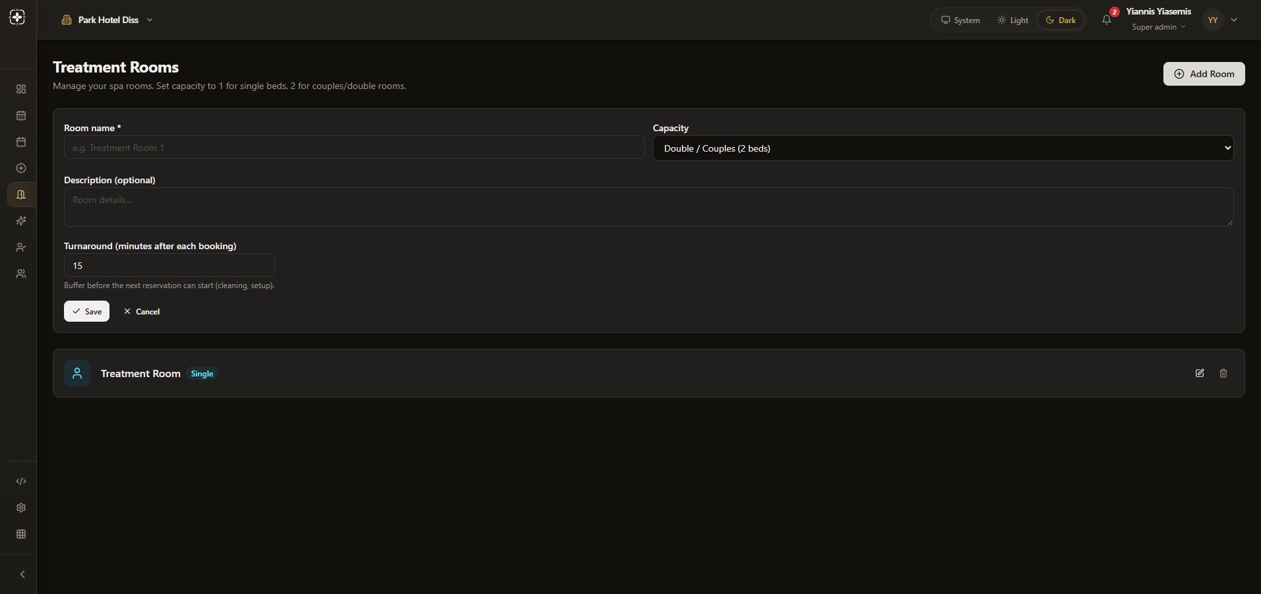Open the dashboard grid icon in sidebar

pos(21,89)
